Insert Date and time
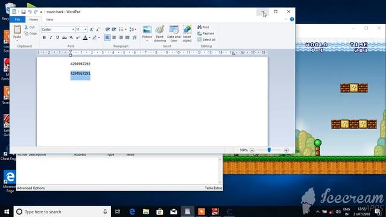Viewport: 386px width, 217px height. (x=174, y=34)
